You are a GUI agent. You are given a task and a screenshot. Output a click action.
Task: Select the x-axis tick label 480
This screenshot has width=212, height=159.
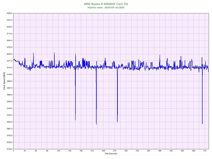pos(194,151)
